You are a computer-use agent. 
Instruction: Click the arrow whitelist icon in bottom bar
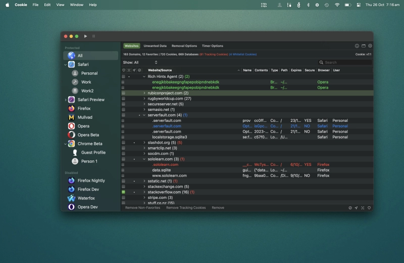tap(356, 208)
